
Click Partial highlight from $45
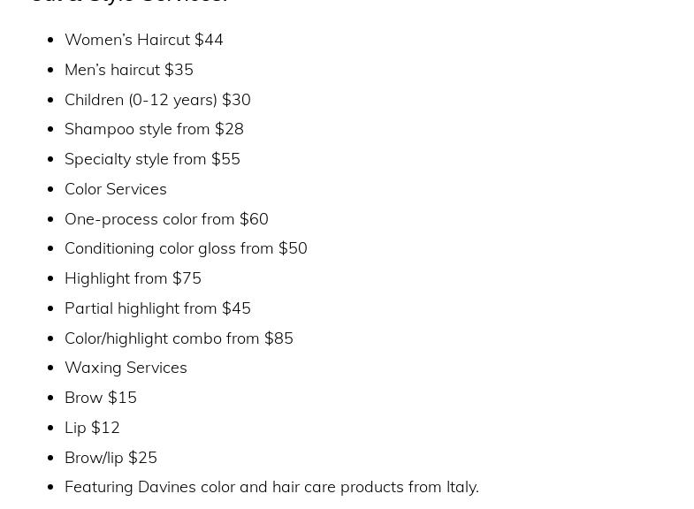click(x=157, y=308)
